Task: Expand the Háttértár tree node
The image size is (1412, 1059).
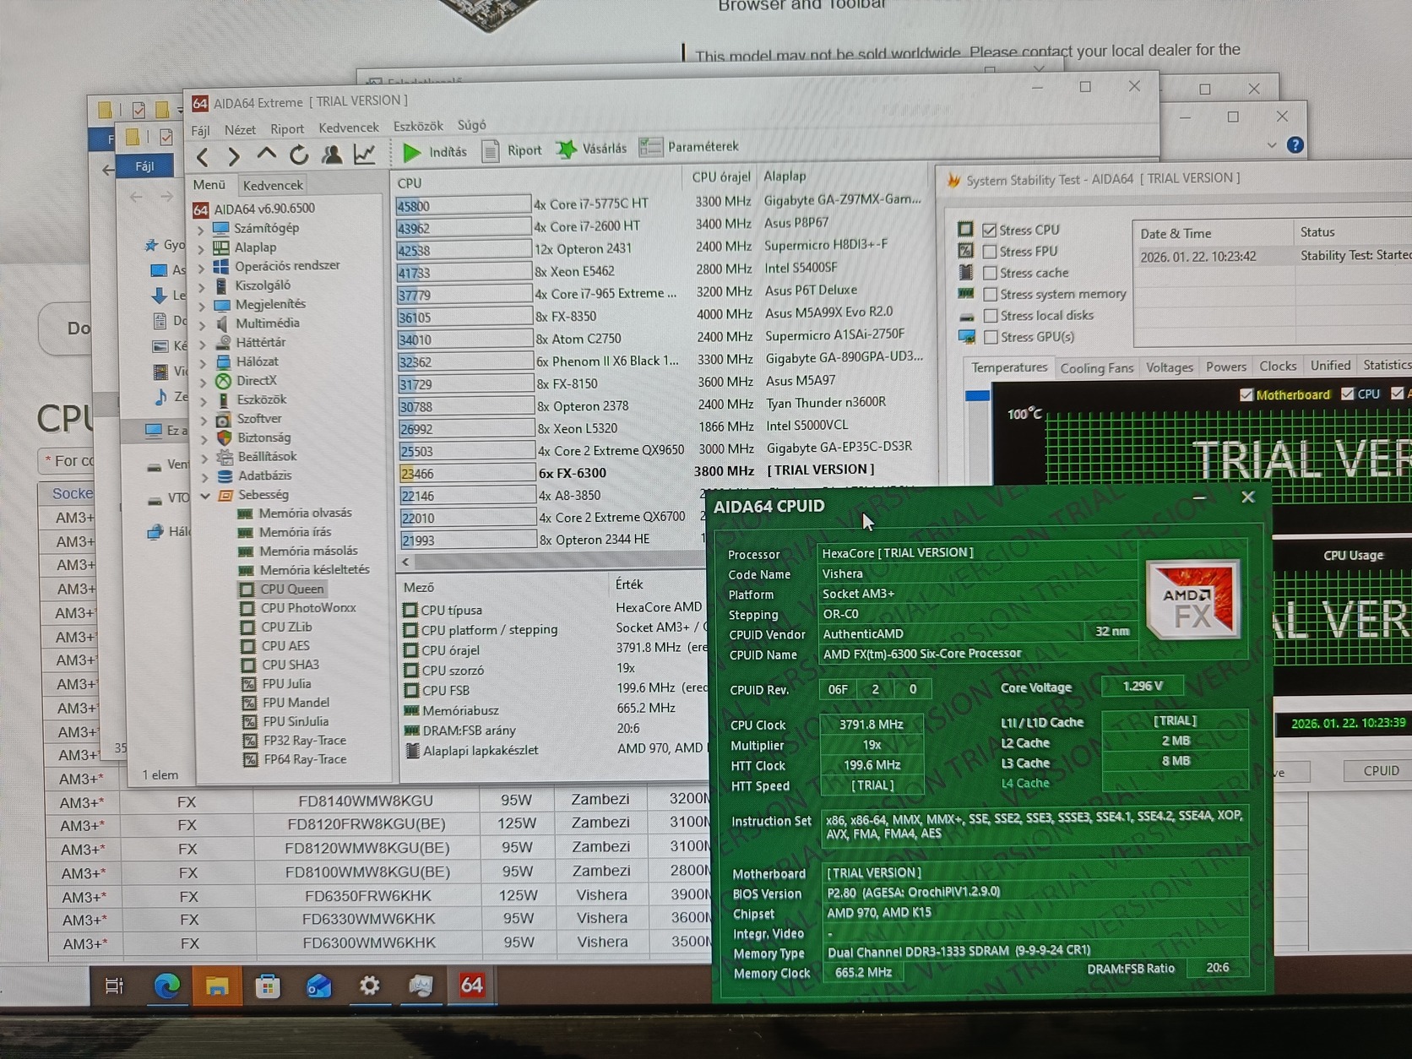Action: pos(203,345)
